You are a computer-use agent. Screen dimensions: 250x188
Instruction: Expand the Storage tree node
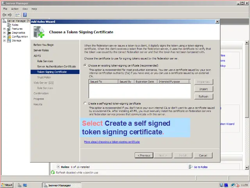tap(4, 41)
